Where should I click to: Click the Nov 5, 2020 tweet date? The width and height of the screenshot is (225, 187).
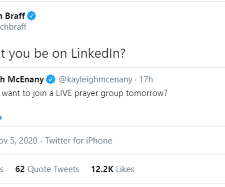click(x=19, y=141)
